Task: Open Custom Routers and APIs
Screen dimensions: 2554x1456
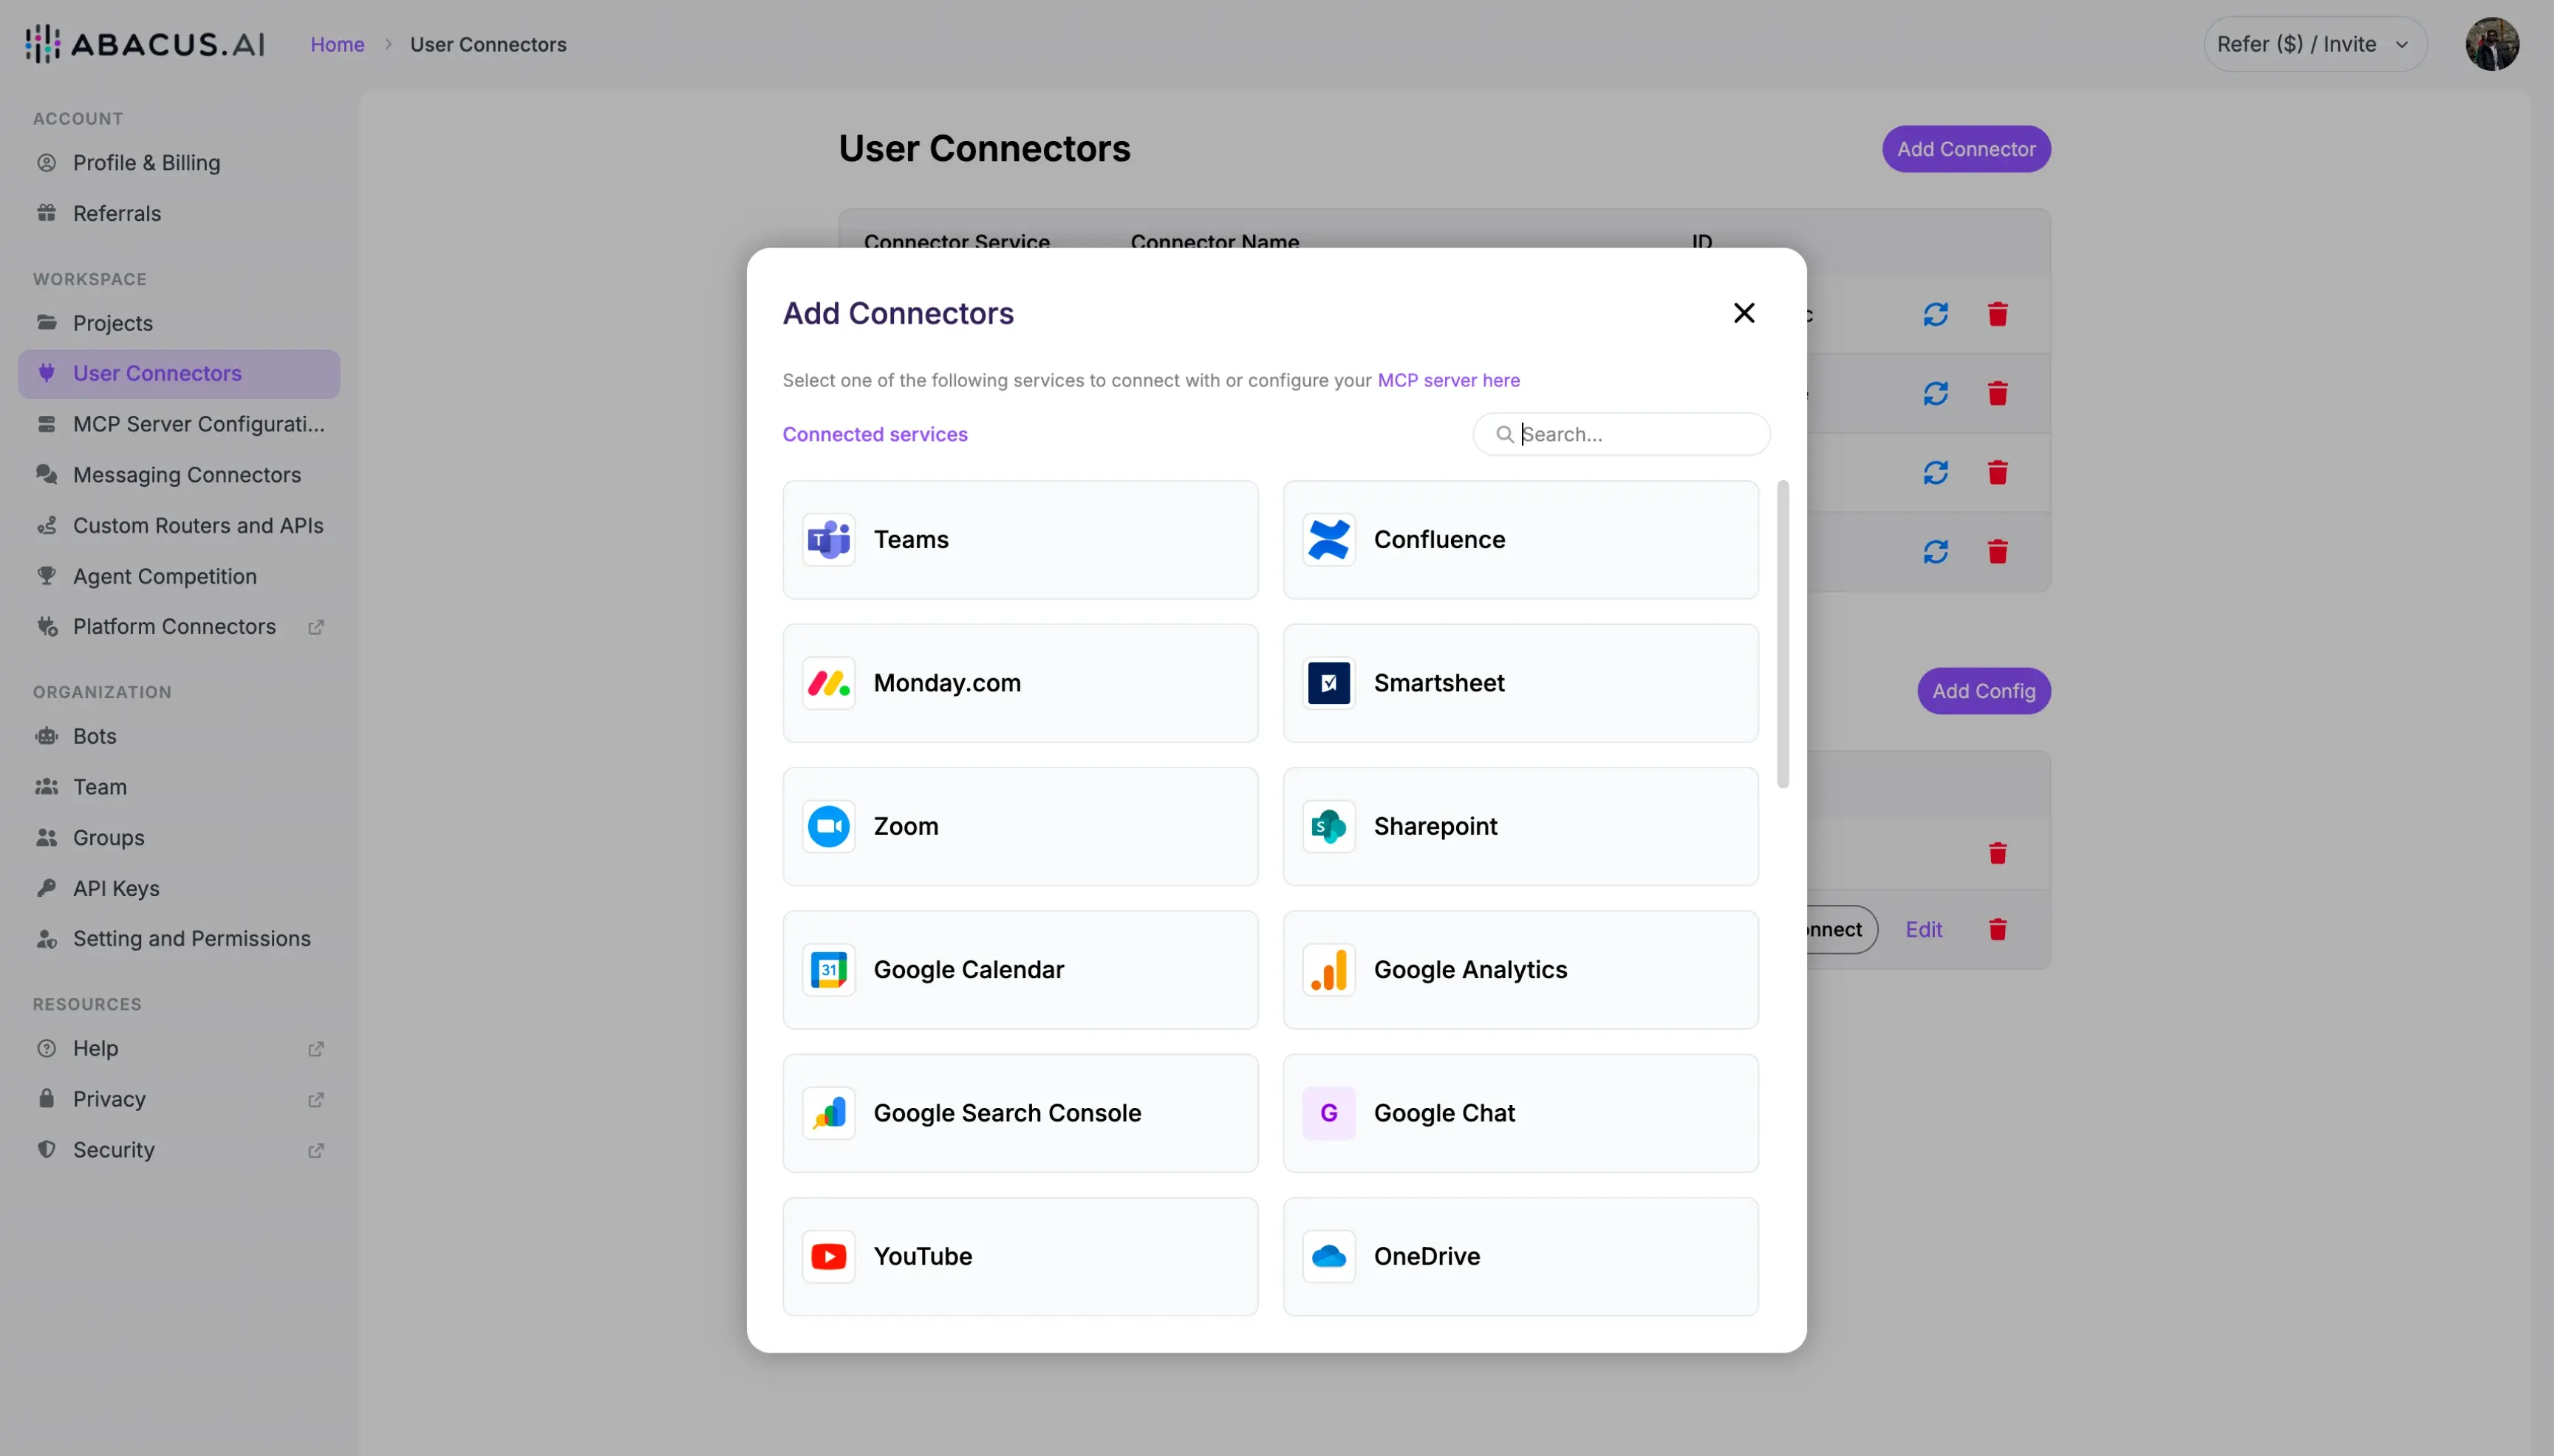Action: tap(179, 526)
